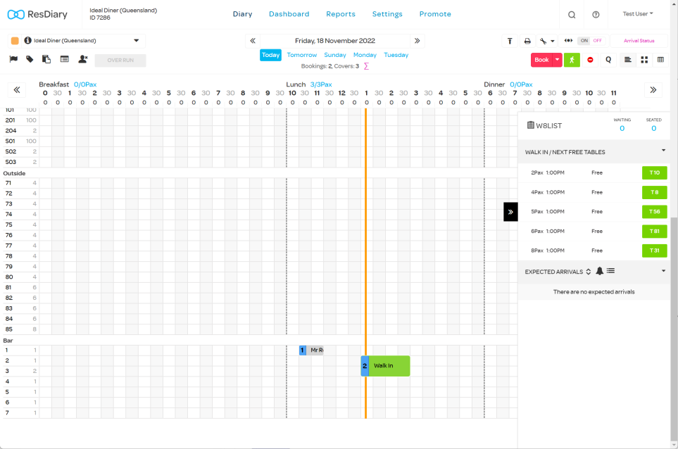This screenshot has width=678, height=449.
Task: Select the tag icon on the left toolbar
Action: coord(28,60)
